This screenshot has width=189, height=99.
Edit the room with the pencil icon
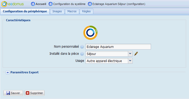pyautogui.click(x=136, y=54)
